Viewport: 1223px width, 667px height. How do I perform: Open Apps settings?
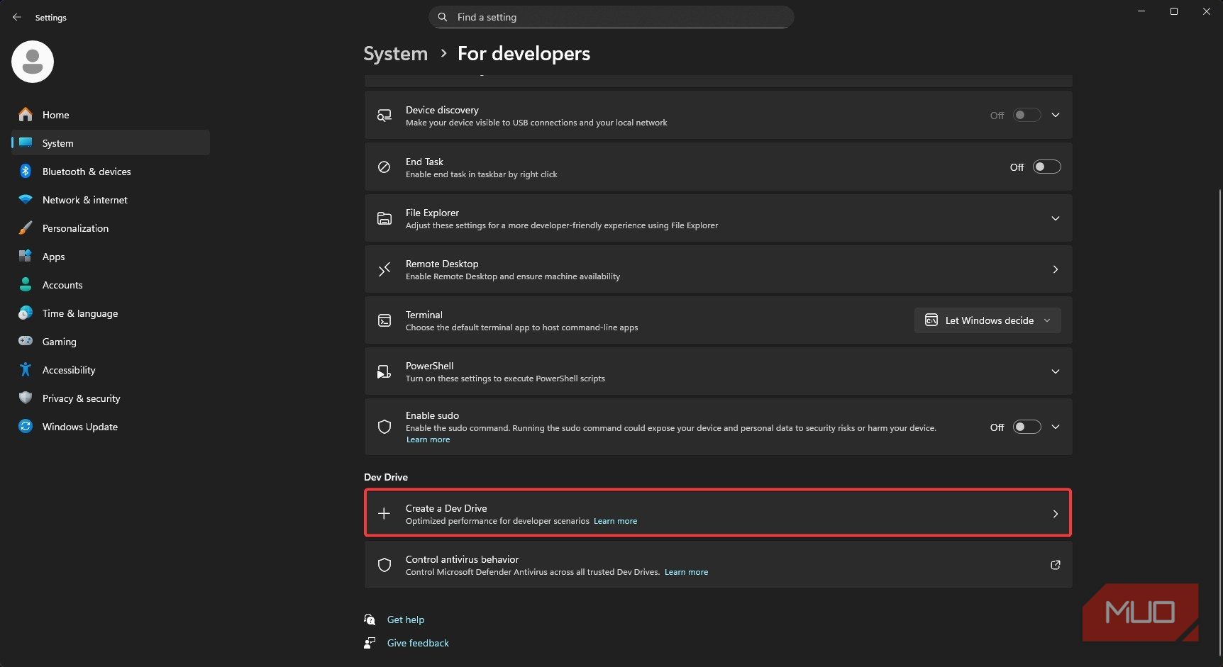(x=111, y=256)
